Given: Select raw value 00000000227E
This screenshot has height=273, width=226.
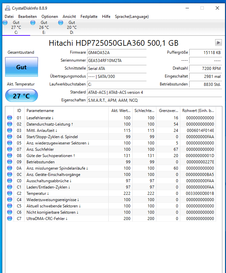Looking at the screenshot, I should pyautogui.click(x=200, y=162).
